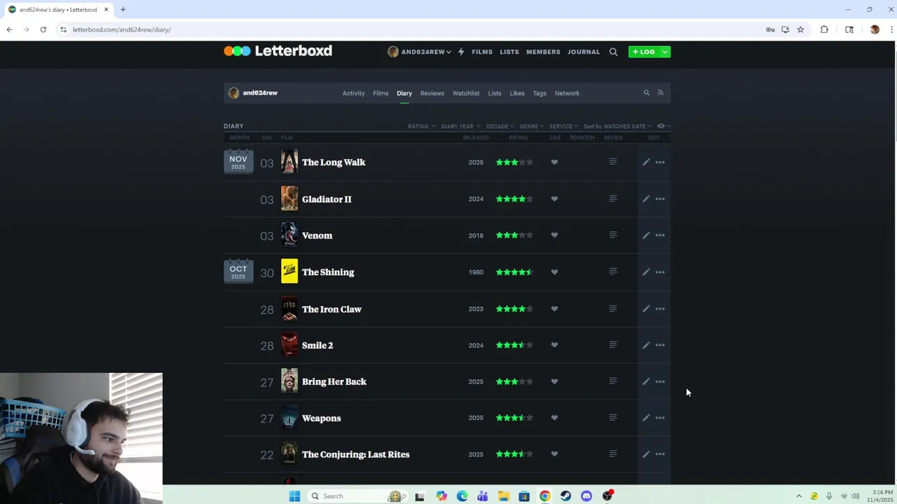Expand the Decade filter dropdown
897x504 pixels.
pos(500,126)
